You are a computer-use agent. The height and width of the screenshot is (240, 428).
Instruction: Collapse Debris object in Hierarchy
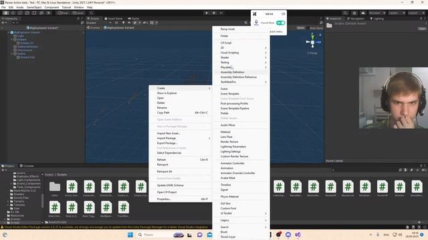[x=12, y=53]
